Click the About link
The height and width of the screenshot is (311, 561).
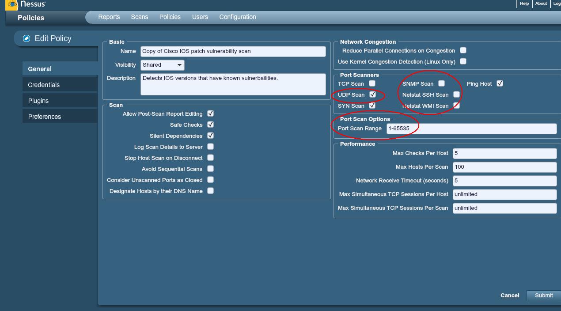[x=541, y=4]
